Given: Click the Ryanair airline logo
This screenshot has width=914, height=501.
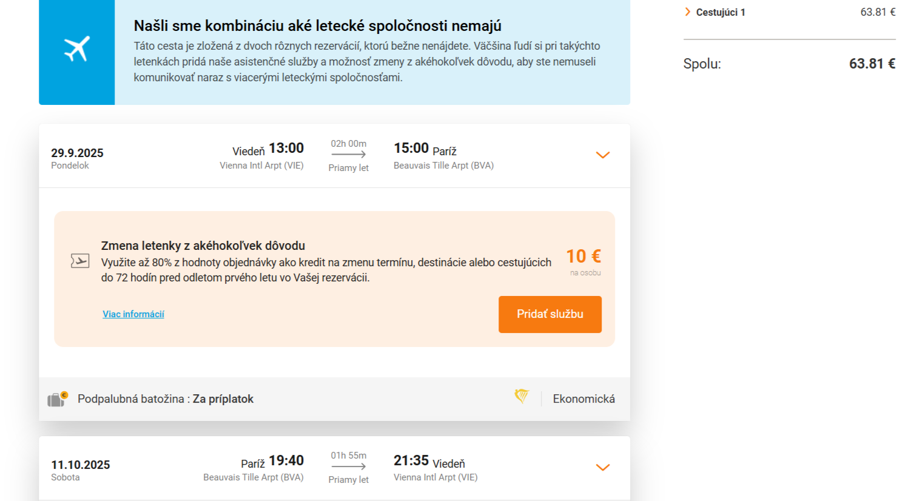Looking at the screenshot, I should click(522, 397).
